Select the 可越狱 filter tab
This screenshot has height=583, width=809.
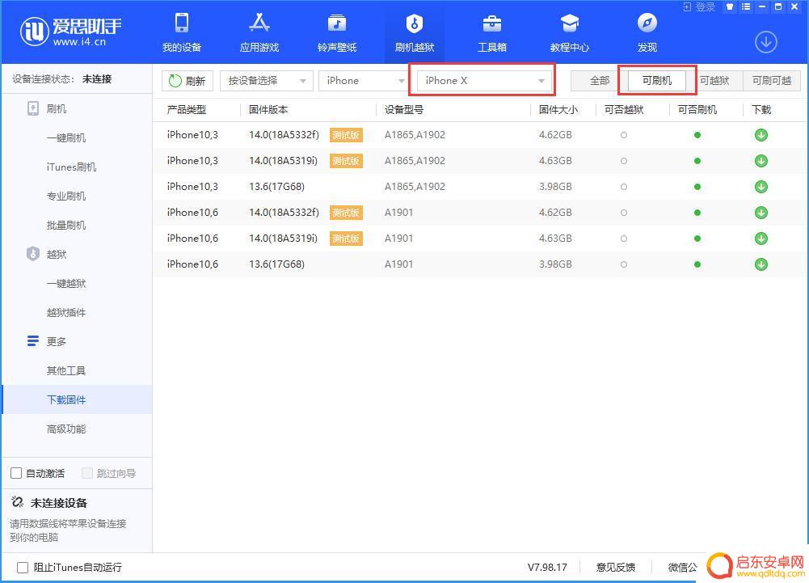(714, 81)
